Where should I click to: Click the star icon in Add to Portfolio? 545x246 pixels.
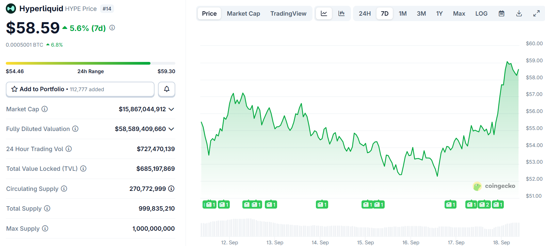[x=14, y=89]
